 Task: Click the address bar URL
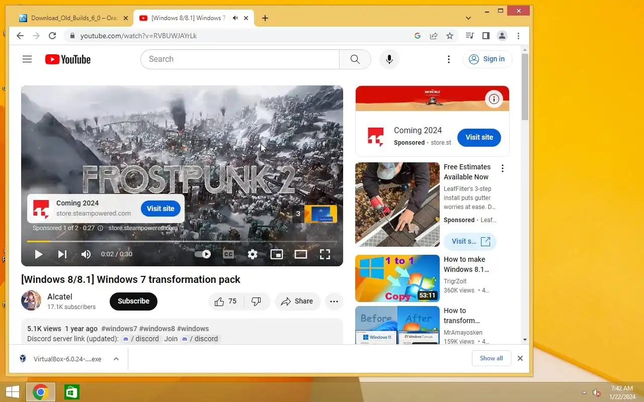[x=138, y=36]
